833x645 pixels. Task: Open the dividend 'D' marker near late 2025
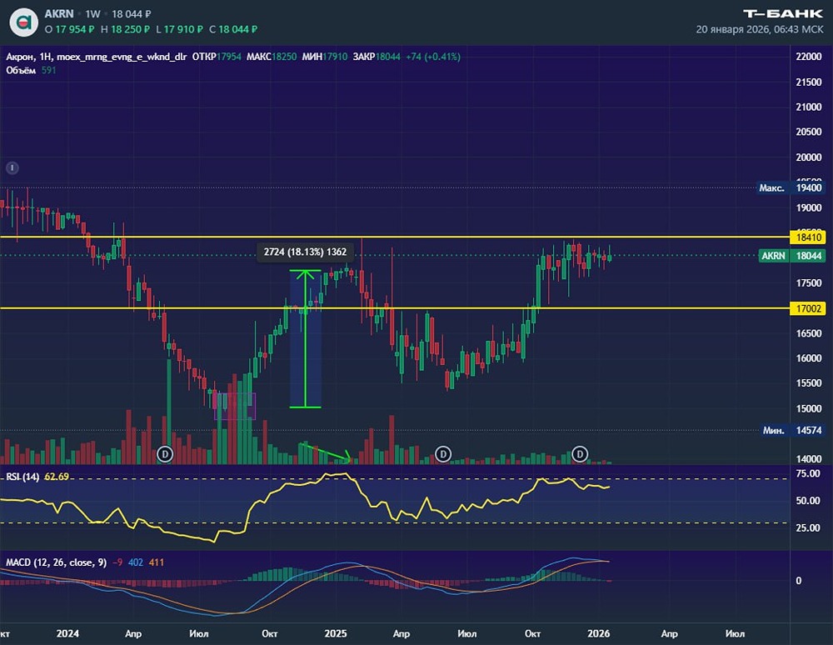point(580,454)
